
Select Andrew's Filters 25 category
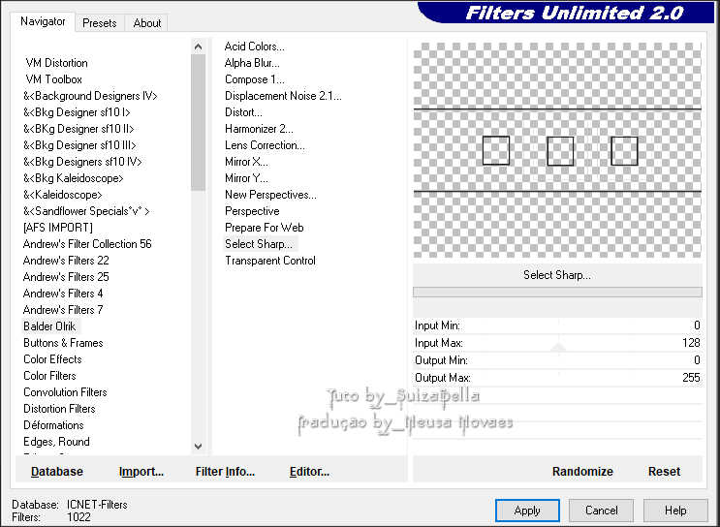click(x=66, y=277)
